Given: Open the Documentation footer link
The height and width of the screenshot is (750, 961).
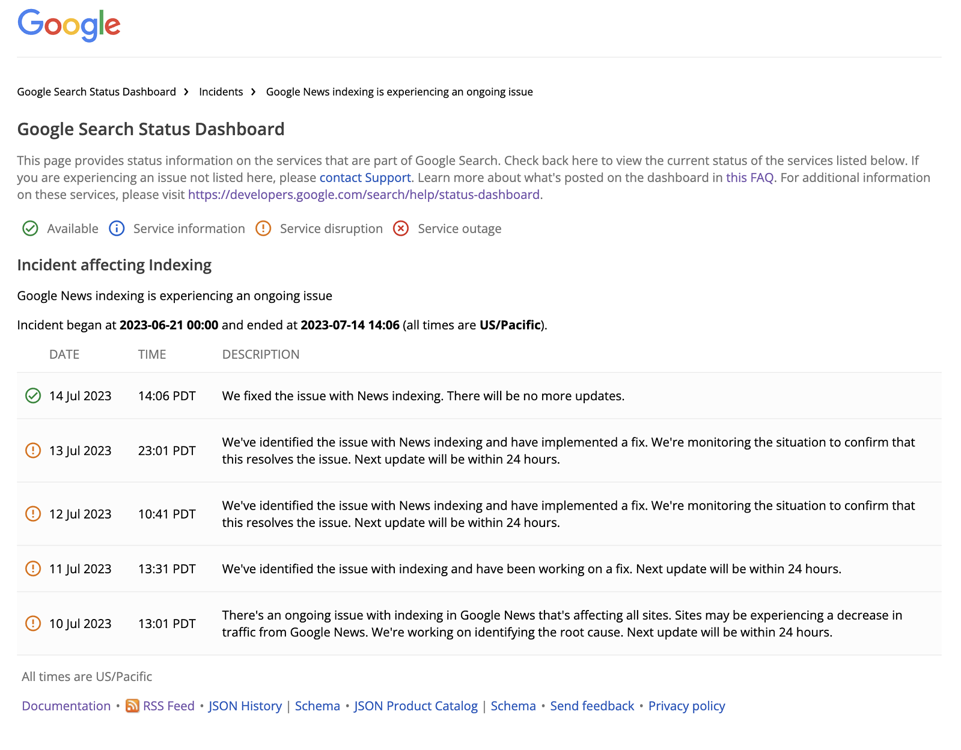Looking at the screenshot, I should pos(66,706).
